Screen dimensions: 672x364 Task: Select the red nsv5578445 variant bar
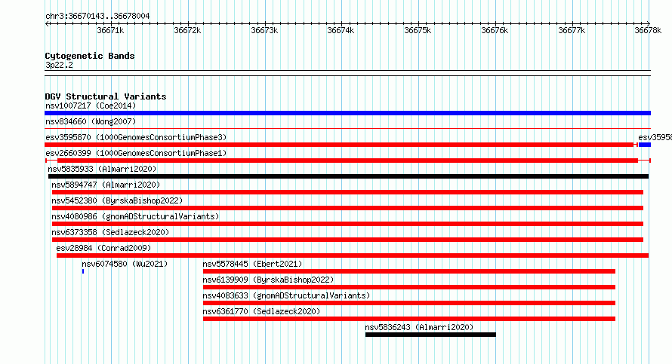pos(409,271)
